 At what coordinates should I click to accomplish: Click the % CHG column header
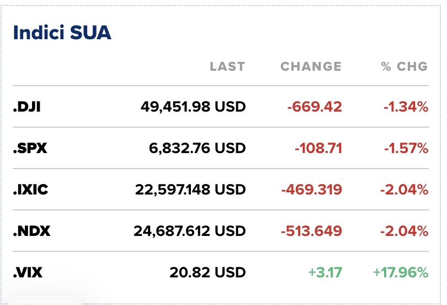404,67
